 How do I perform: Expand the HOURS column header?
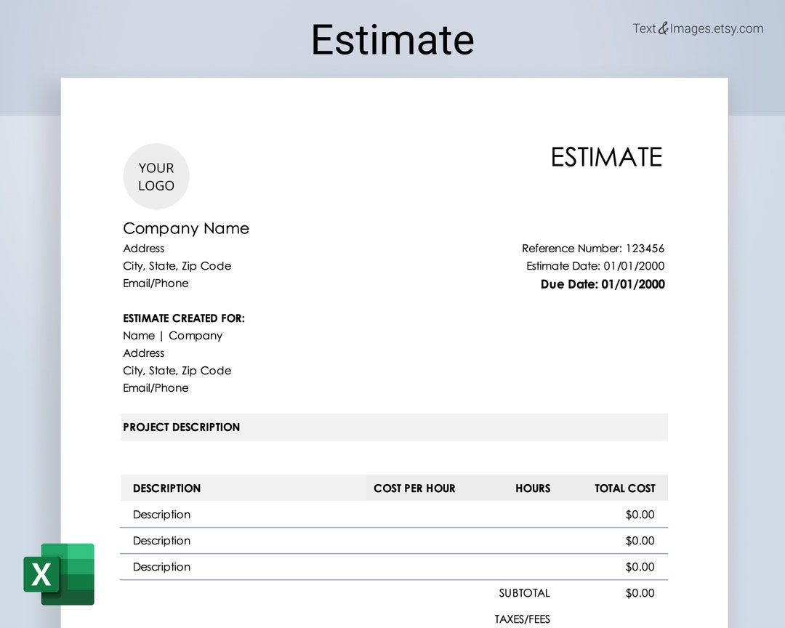pos(533,488)
